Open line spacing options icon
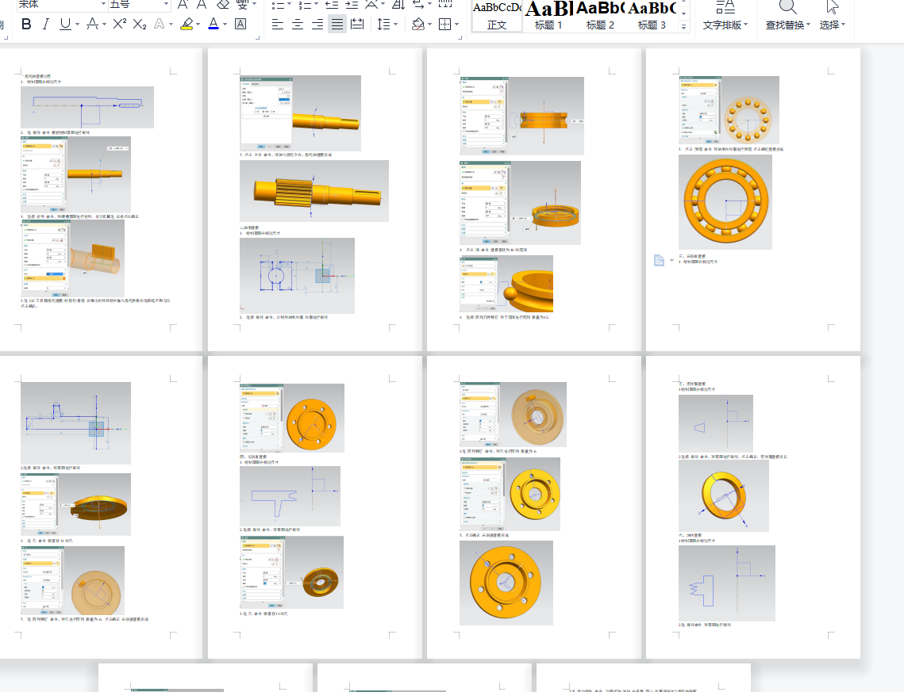The image size is (904, 692). (x=383, y=25)
